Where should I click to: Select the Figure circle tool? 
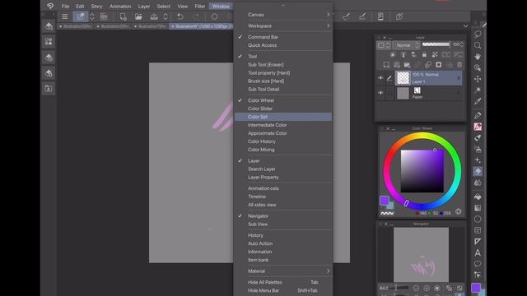(478, 220)
